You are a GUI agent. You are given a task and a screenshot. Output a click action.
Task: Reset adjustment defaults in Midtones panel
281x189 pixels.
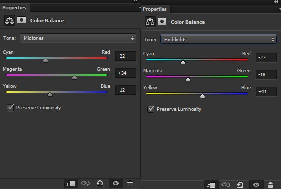pyautogui.click(x=100, y=183)
